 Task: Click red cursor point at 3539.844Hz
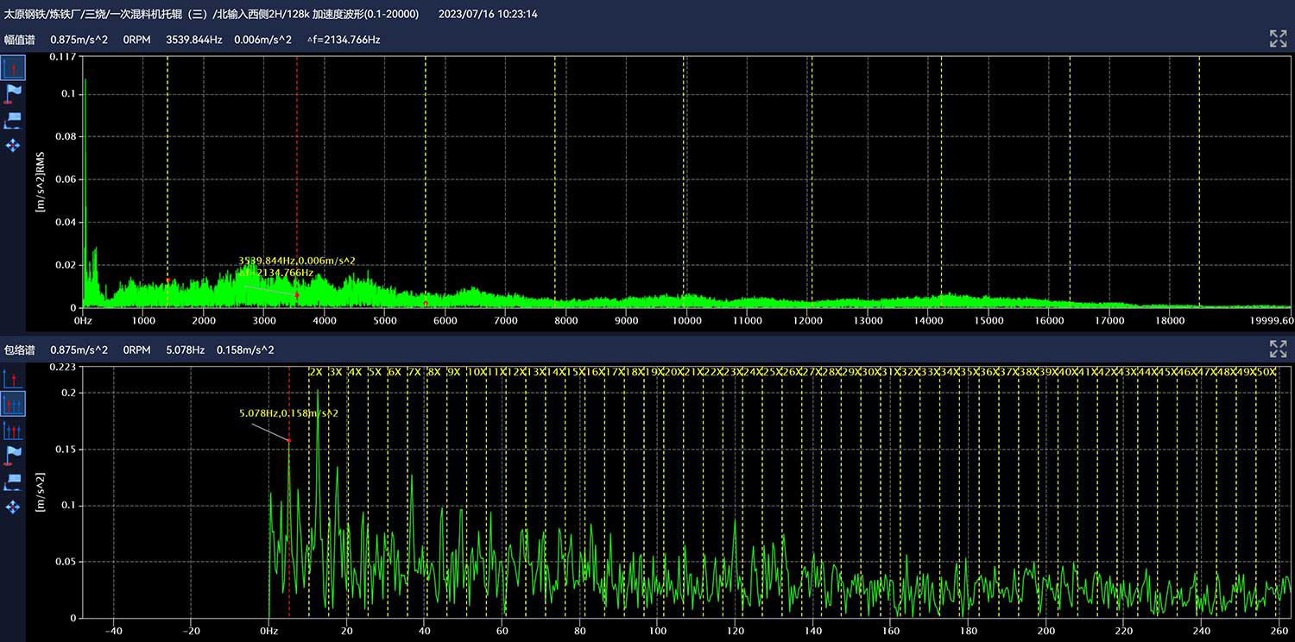[297, 295]
